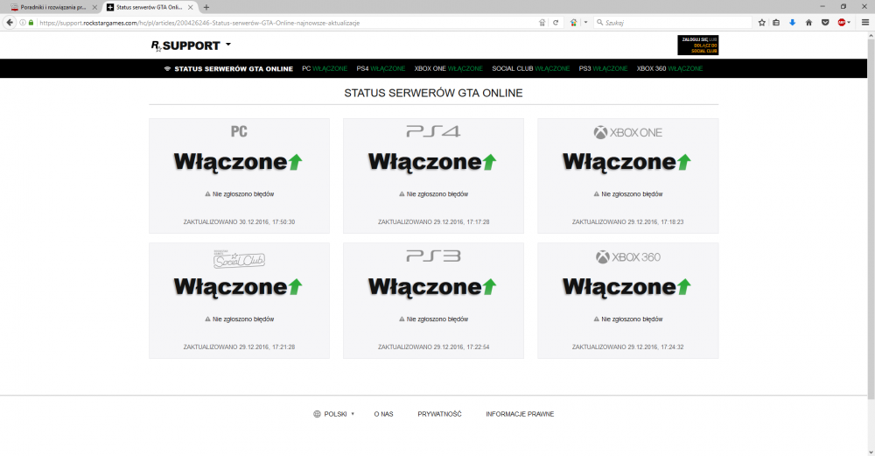The height and width of the screenshot is (456, 875).
Task: Expand the Support dropdown arrow
Action: click(x=228, y=45)
